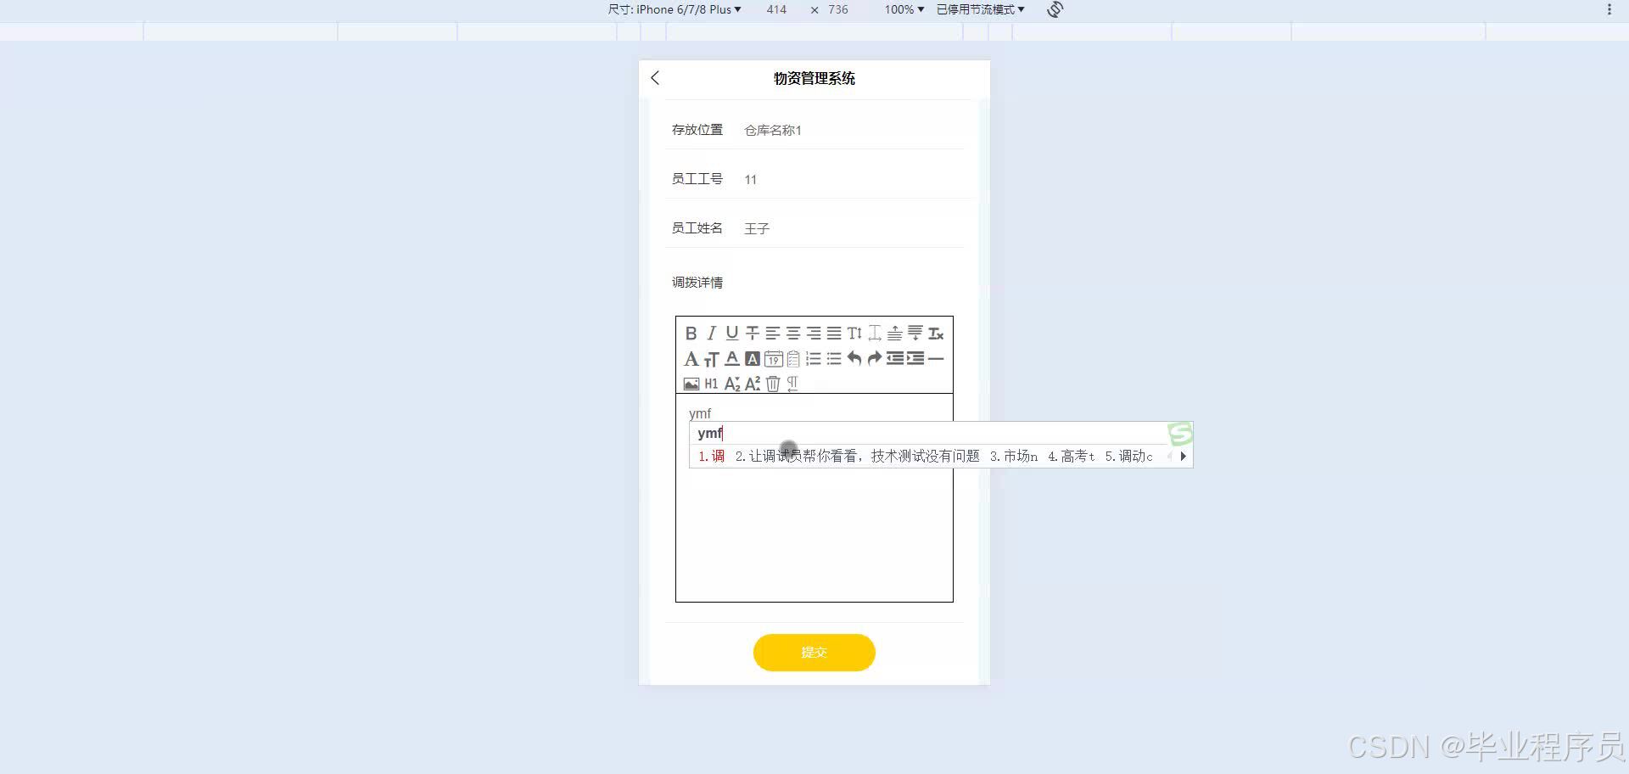1629x774 pixels.
Task: Clear text formatting in the editor
Action: (936, 334)
